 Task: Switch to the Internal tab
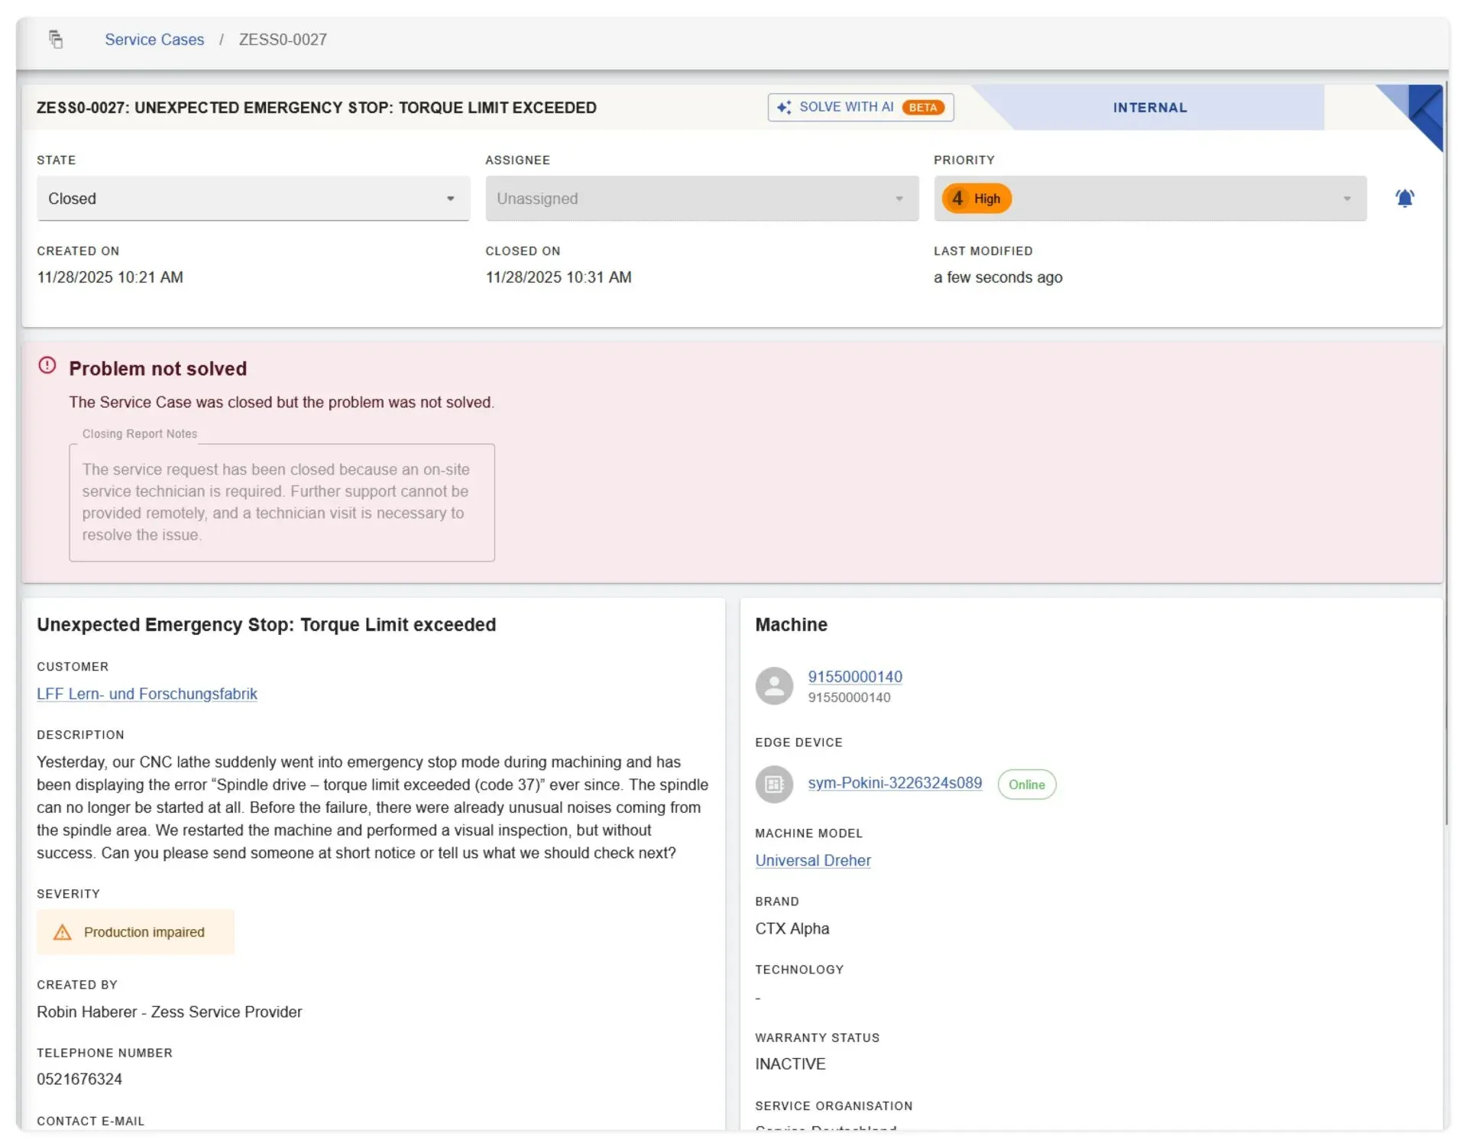1149,108
